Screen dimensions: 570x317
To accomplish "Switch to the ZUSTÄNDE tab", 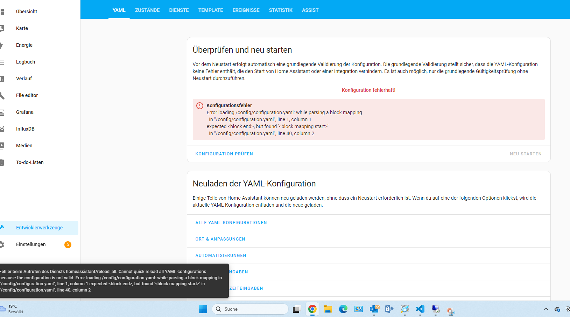I will tap(147, 10).
